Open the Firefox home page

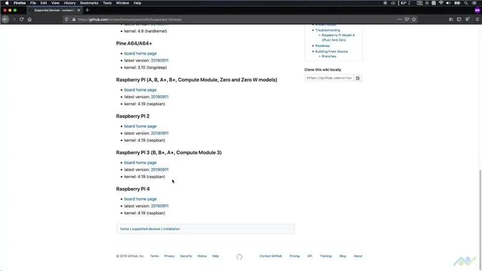click(x=30, y=19)
